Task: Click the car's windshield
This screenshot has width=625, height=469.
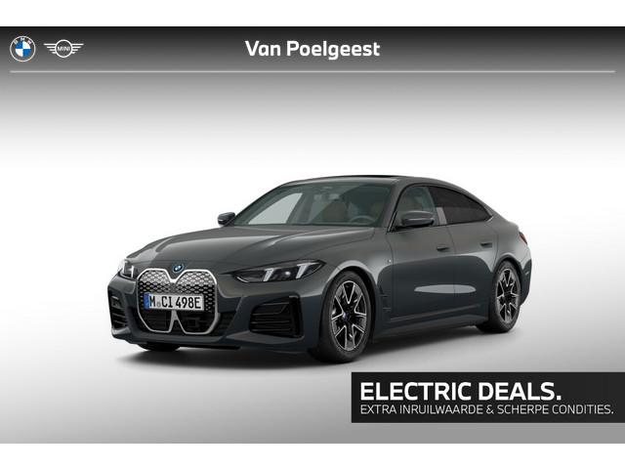Action: tap(312, 207)
